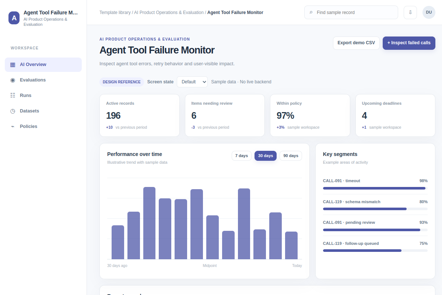This screenshot has height=295, width=442.
Task: Click Export demo CSV button
Action: coord(356,43)
